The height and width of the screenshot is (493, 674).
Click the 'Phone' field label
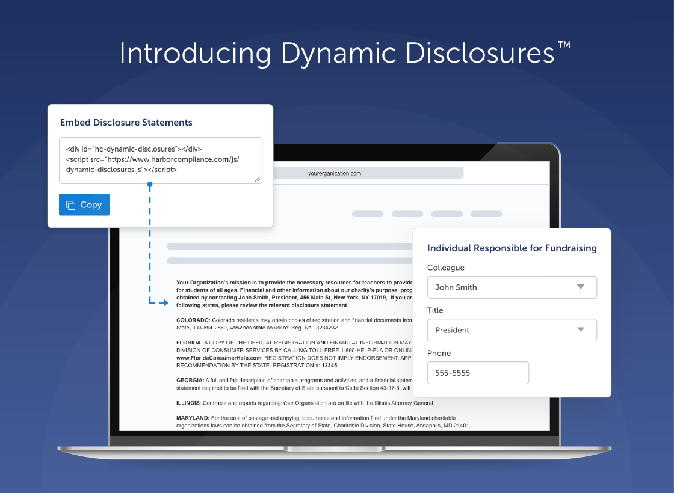click(439, 353)
